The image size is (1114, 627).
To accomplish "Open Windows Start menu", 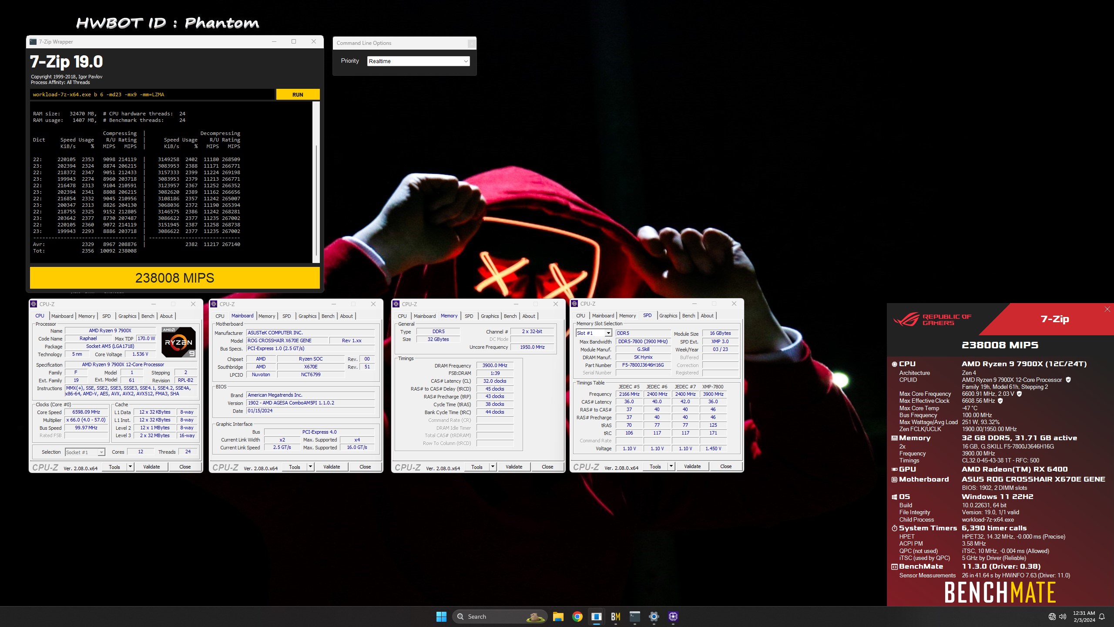I will (441, 617).
